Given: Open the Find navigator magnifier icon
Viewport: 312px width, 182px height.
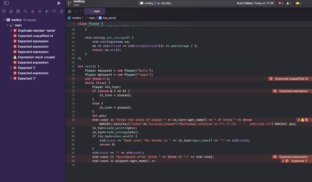Looking at the screenshot, I should coord(25,11).
